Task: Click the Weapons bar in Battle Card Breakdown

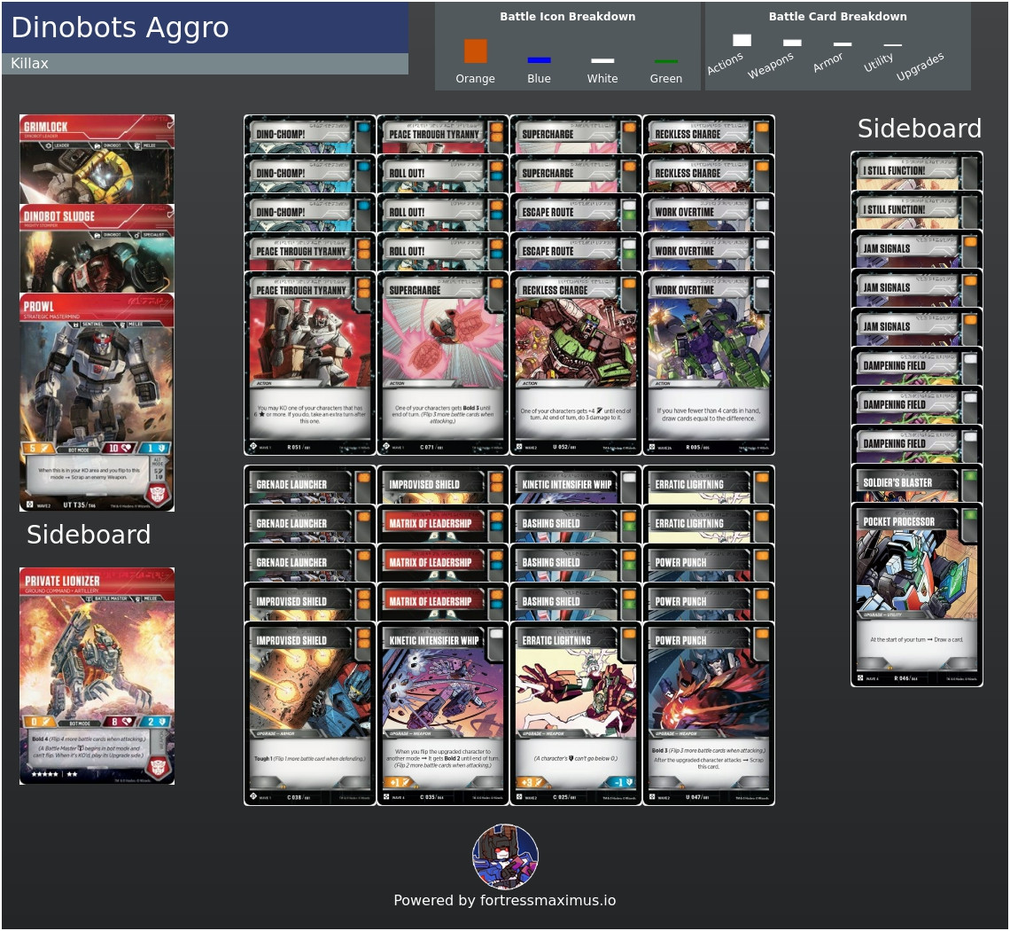Action: (792, 43)
